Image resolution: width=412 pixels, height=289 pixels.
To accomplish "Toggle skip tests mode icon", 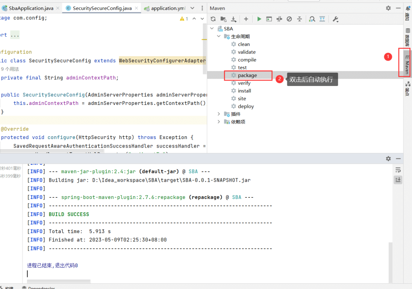I will 289,19.
